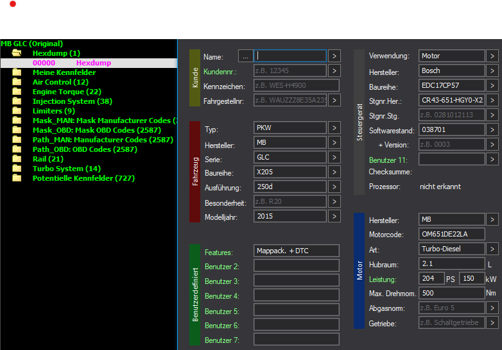The height and width of the screenshot is (350, 502).
Task: Click the Injection System (38) folder icon
Action: coord(17,101)
